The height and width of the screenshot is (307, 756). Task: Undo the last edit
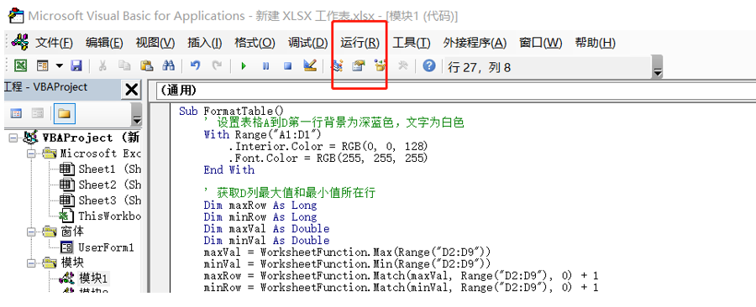(195, 66)
